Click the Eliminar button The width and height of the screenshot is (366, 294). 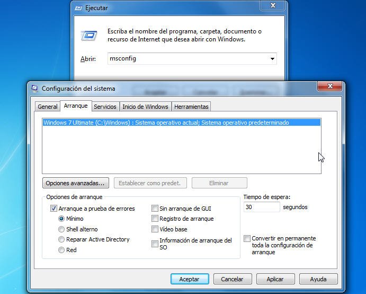click(x=219, y=183)
